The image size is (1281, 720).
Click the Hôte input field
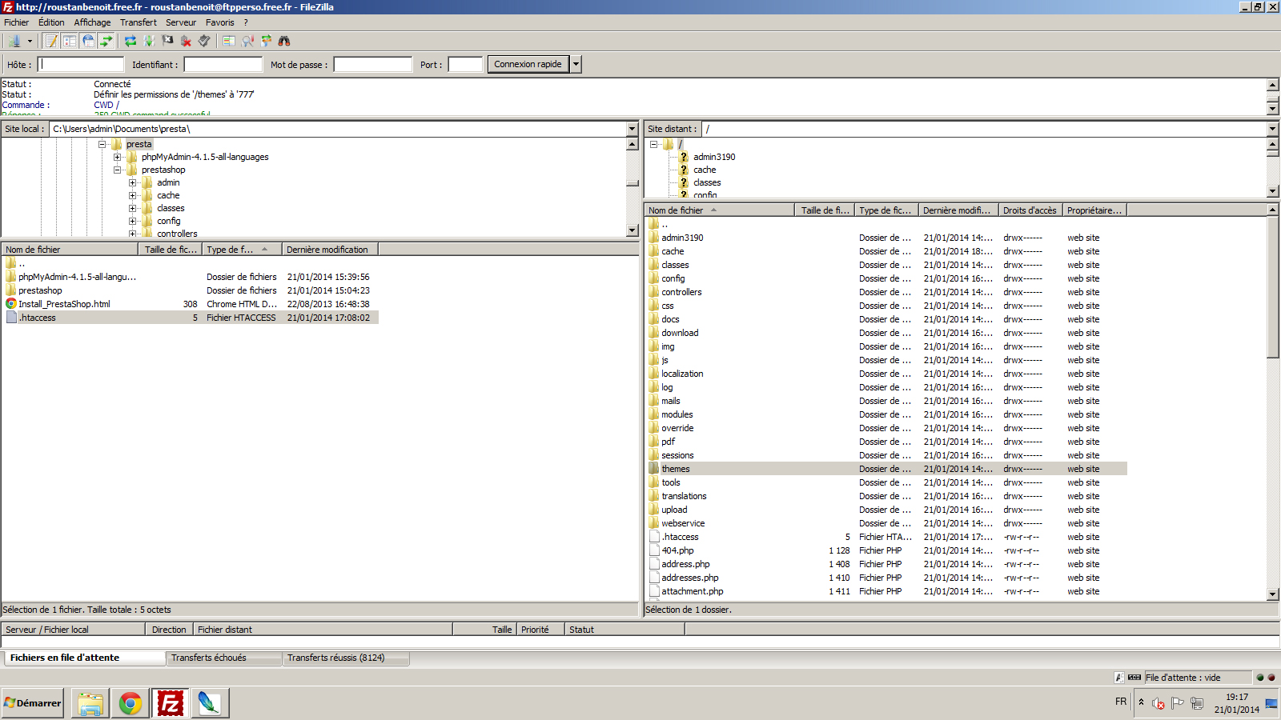(82, 65)
